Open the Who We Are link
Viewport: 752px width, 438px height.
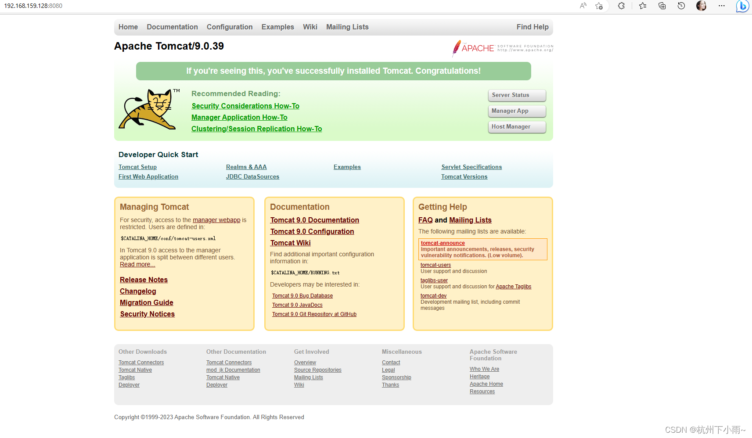click(484, 369)
